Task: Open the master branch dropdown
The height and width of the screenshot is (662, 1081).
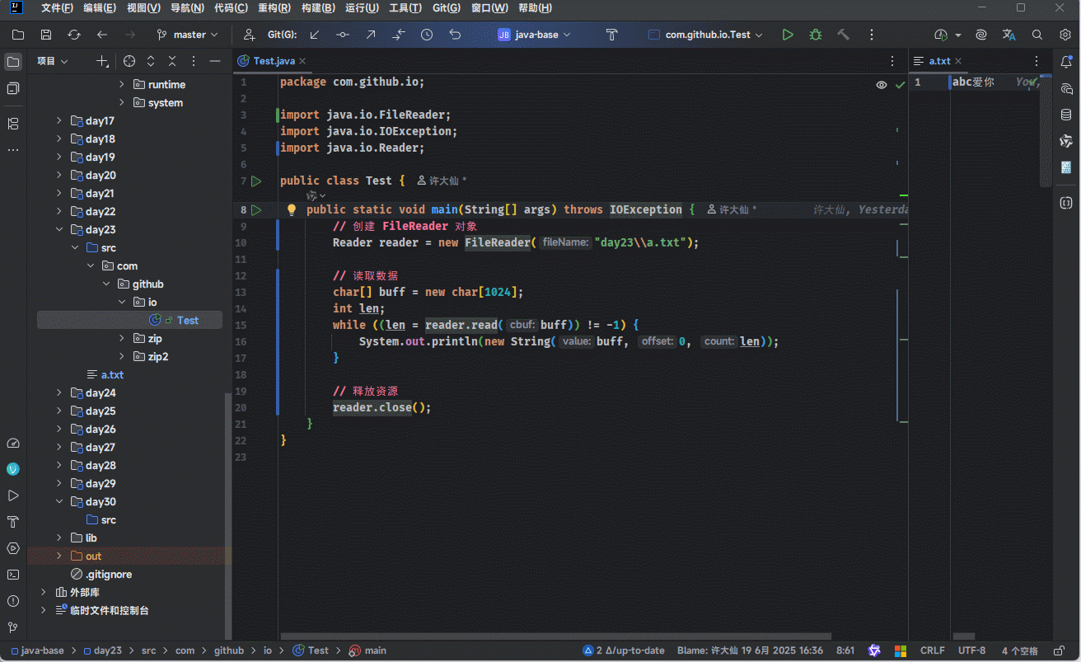Action: 188,35
